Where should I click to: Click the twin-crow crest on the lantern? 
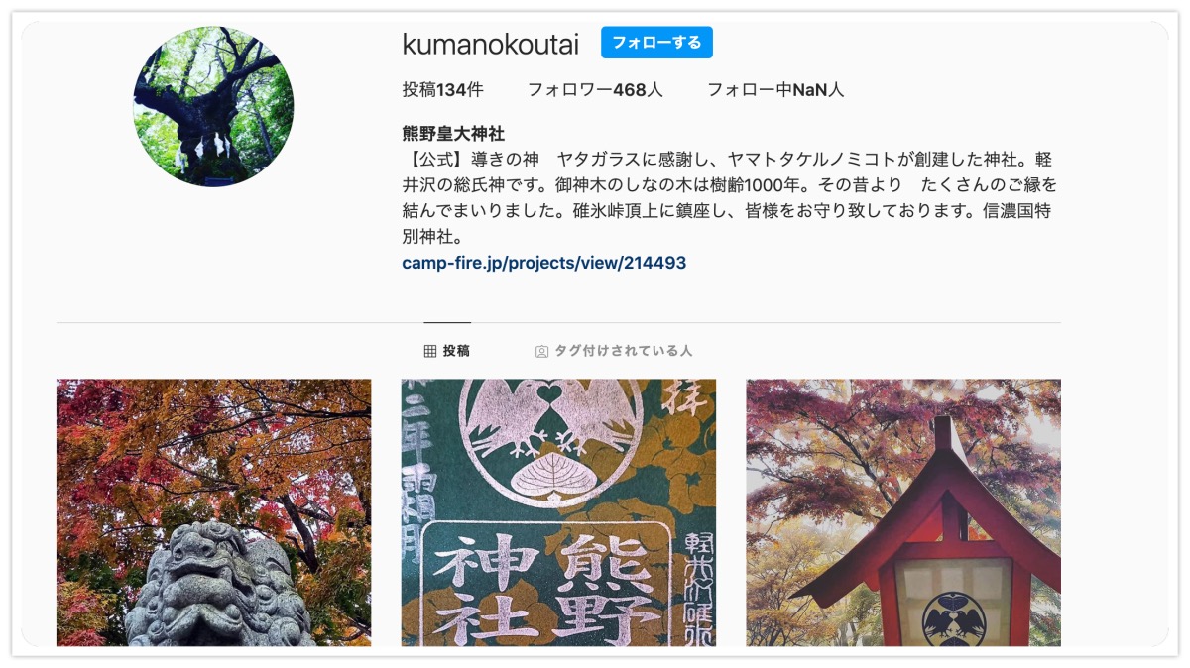point(953,618)
